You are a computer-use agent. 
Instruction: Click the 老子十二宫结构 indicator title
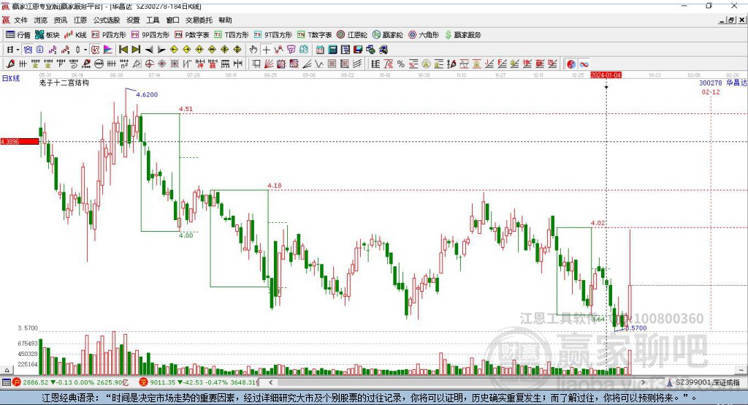(64, 83)
